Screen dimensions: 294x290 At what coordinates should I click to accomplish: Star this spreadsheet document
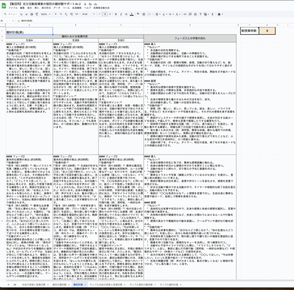(x=85, y=4)
